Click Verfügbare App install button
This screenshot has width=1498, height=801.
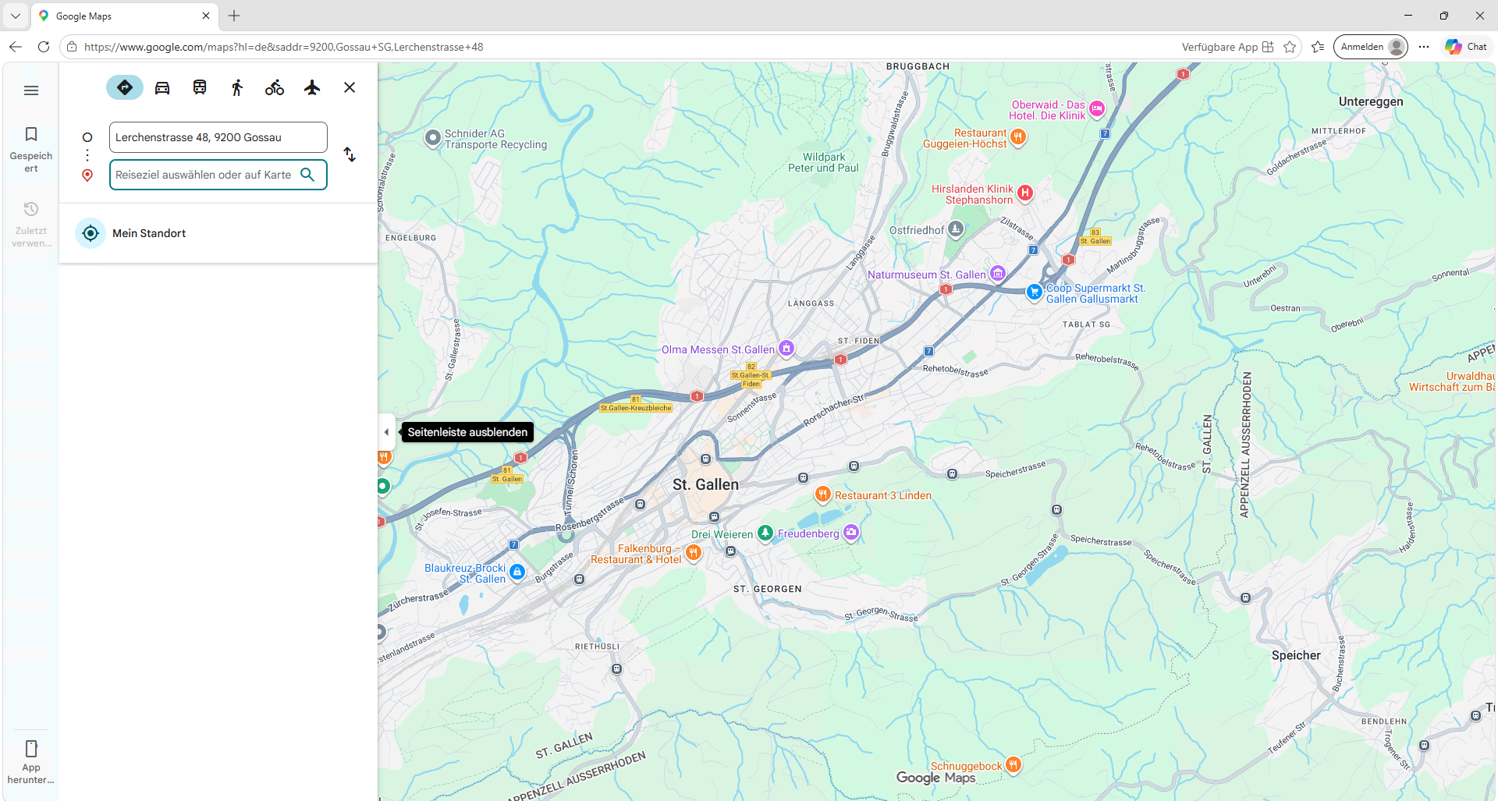(x=1227, y=47)
